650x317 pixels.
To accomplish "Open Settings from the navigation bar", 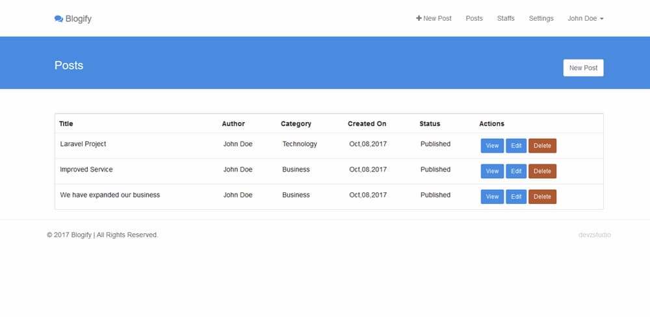I will click(x=541, y=19).
